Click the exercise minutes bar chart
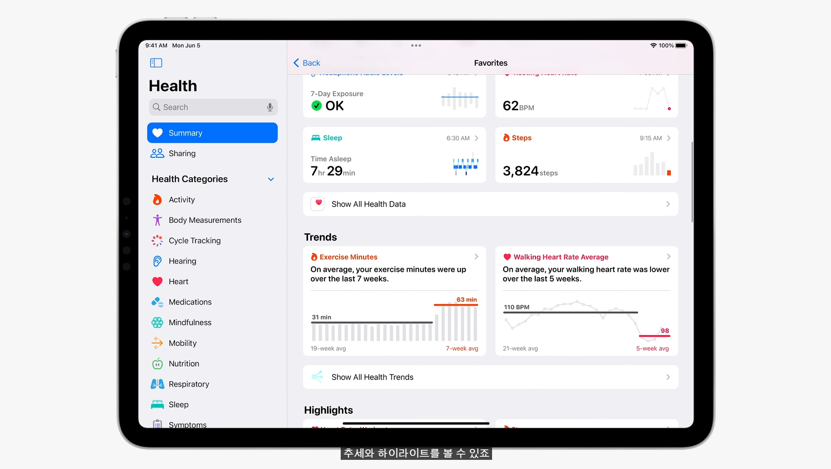This screenshot has height=469, width=831. (395, 322)
